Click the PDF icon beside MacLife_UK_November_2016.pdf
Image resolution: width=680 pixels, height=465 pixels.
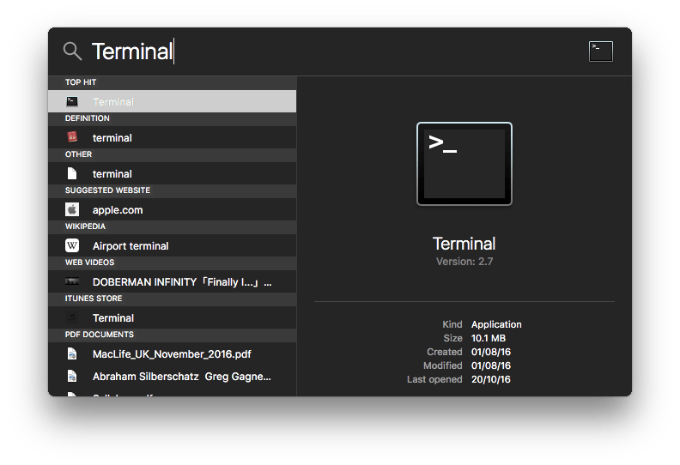[72, 354]
